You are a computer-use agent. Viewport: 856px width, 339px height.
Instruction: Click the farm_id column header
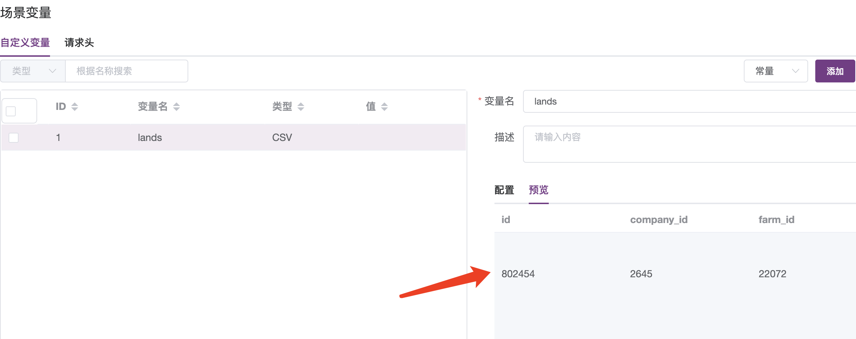click(x=776, y=219)
